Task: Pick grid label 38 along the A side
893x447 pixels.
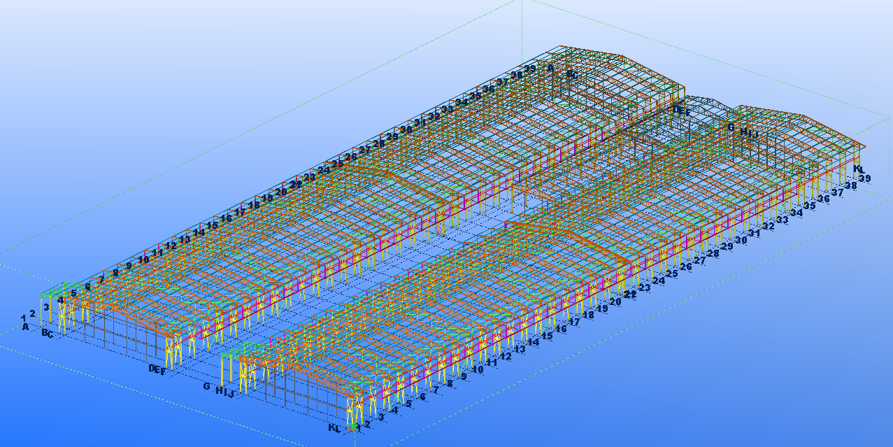Action: click(x=516, y=75)
